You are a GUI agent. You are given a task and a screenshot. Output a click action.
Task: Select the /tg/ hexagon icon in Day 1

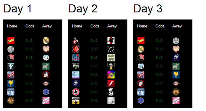click(x=46, y=92)
